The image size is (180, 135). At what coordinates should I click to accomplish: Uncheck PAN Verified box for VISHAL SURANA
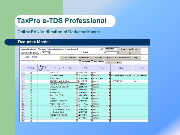point(31,118)
